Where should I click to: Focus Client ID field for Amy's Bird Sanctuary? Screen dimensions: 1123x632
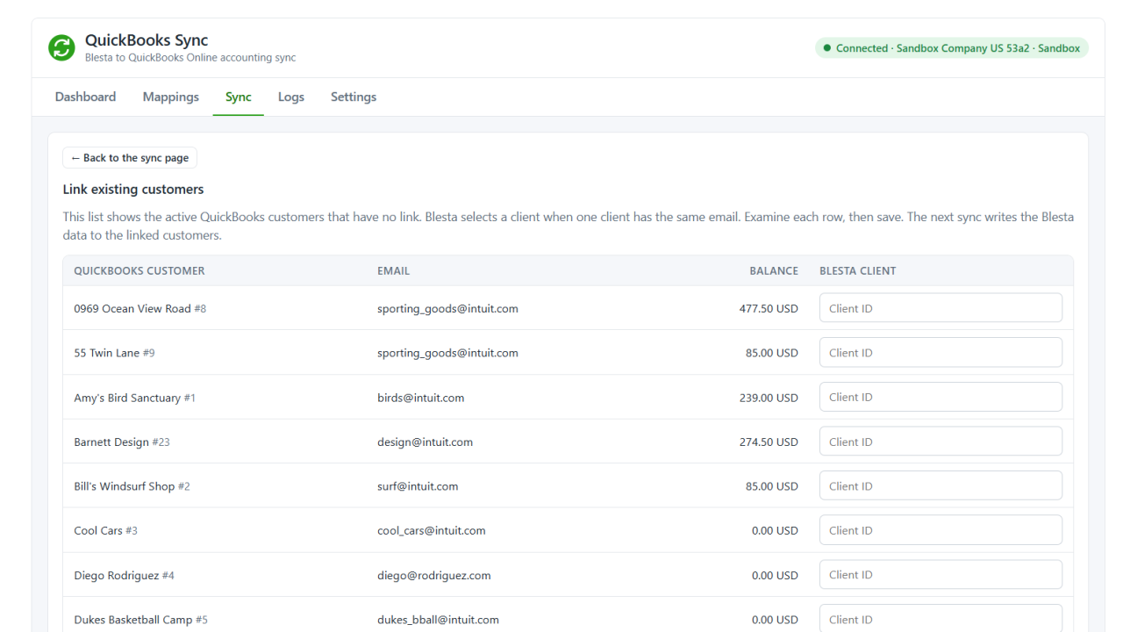click(x=941, y=397)
